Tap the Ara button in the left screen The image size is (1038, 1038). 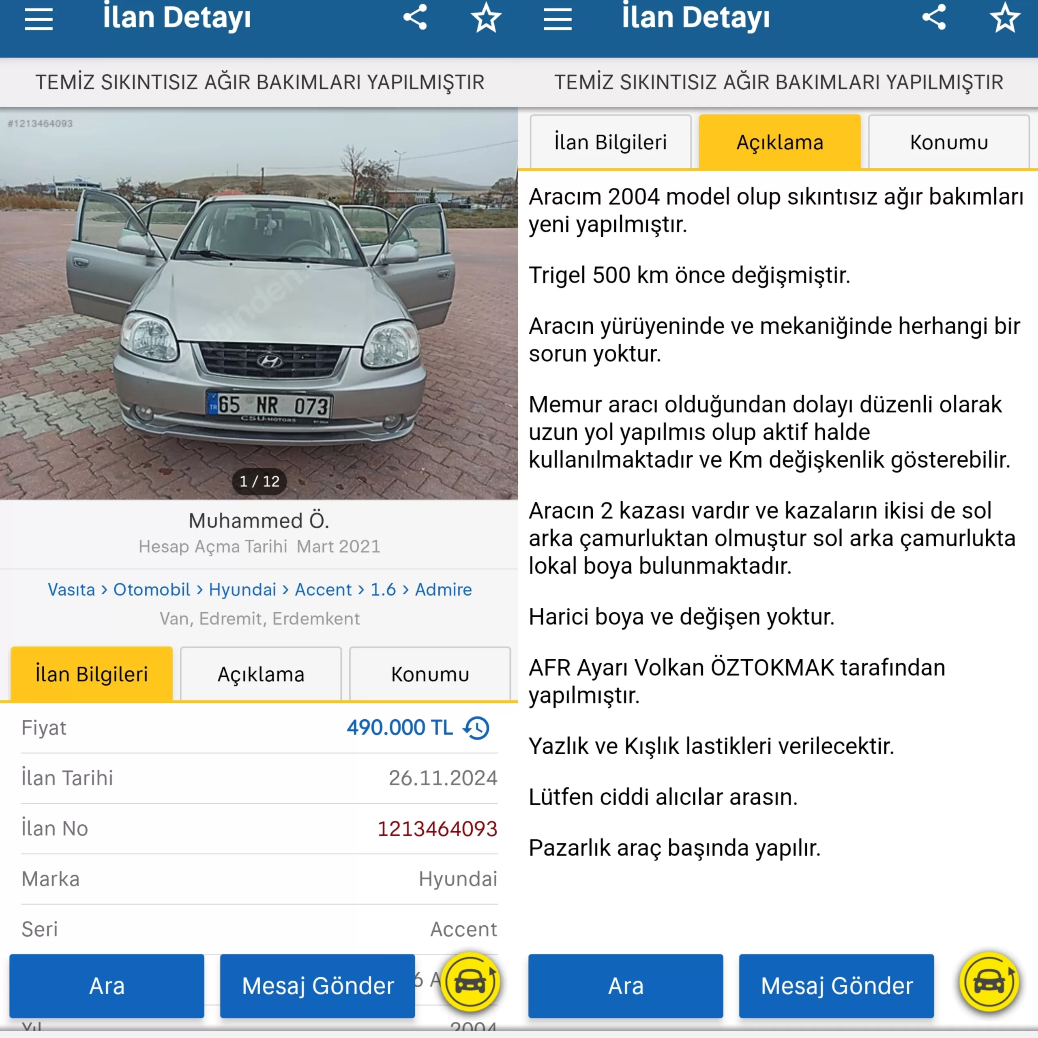point(107,986)
